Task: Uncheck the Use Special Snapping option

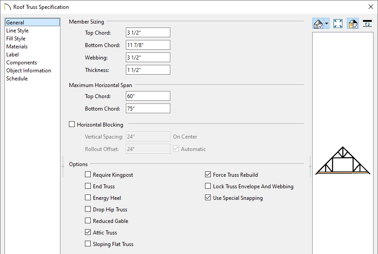Action: click(x=208, y=198)
